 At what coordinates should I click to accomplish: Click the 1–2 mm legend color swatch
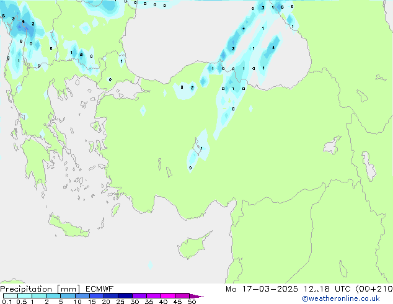(x=39, y=296)
